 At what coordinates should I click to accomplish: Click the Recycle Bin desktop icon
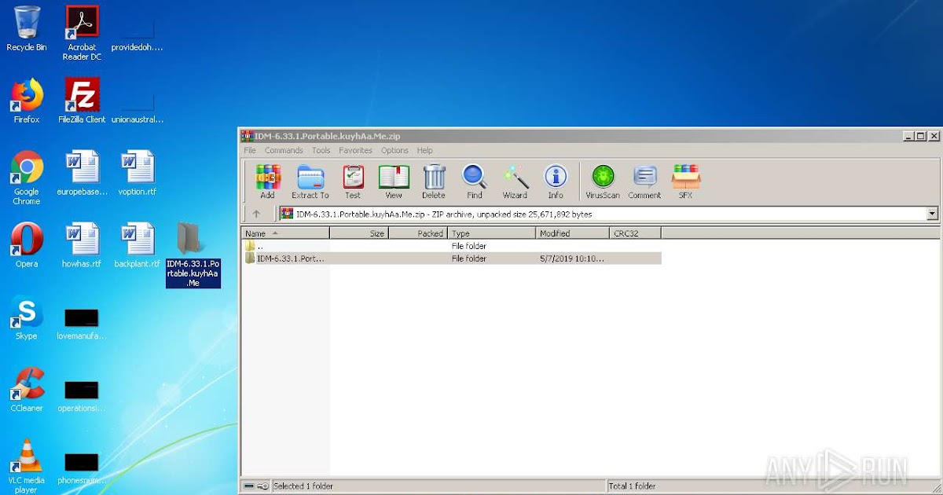pos(27,28)
